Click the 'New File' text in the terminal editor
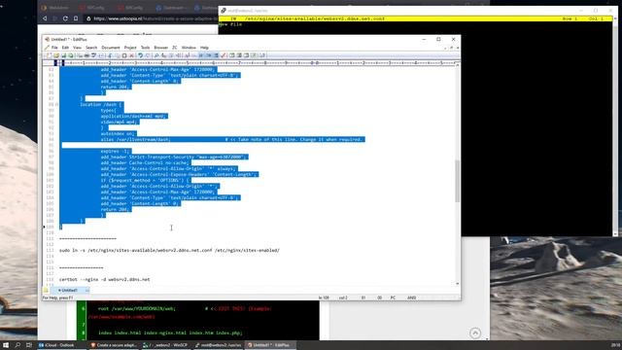The height and width of the screenshot is (350, 622). (230, 24)
